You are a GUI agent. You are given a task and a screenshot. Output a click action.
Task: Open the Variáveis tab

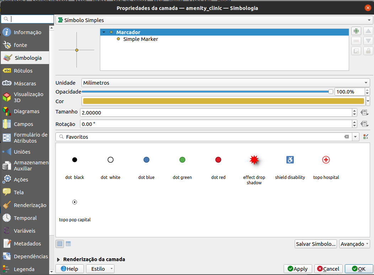click(25, 231)
